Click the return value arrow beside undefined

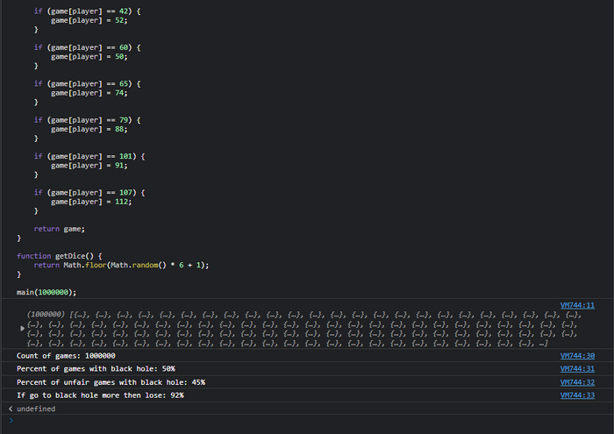click(11, 409)
